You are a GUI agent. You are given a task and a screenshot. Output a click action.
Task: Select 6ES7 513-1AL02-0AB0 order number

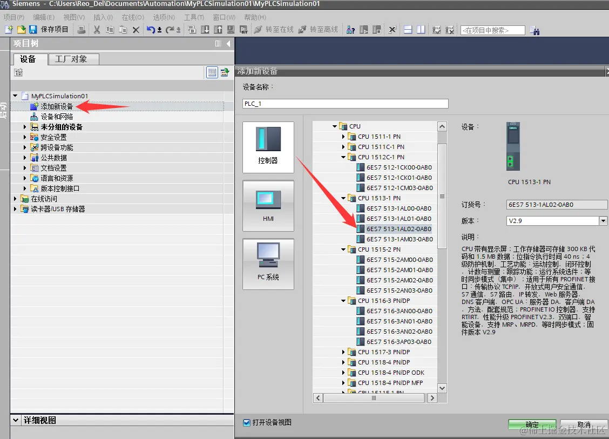pos(398,229)
